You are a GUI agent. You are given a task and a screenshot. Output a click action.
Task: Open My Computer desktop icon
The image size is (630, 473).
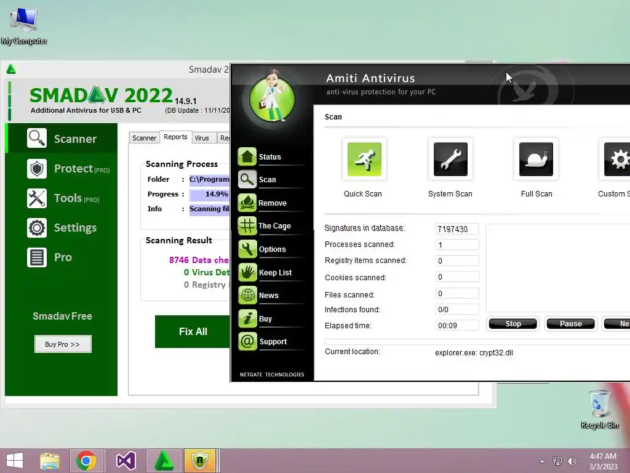[24, 25]
